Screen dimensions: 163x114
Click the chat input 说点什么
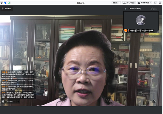click(x=11, y=102)
